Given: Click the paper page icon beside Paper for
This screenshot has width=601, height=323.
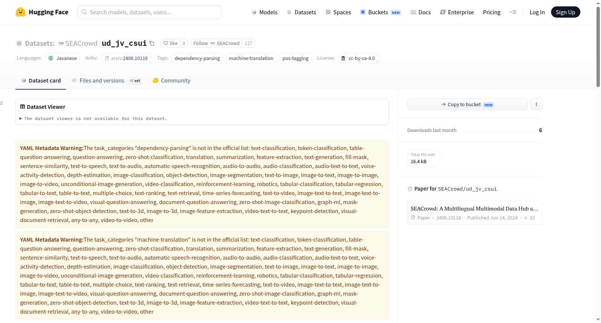Looking at the screenshot, I should 410,189.
